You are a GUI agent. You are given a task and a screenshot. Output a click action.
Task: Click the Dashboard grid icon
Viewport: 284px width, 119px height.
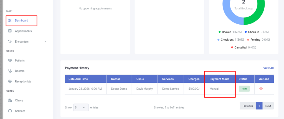pos(10,20)
